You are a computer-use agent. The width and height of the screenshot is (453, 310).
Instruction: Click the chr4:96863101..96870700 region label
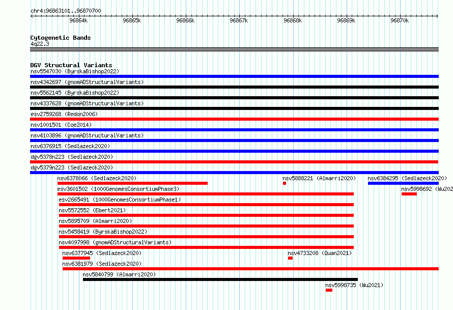click(x=66, y=11)
